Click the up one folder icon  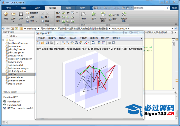pyautogui.click(x=12, y=28)
